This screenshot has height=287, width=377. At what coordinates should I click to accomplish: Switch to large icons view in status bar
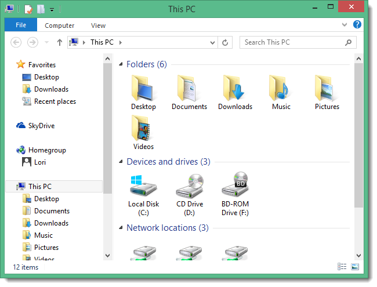[355, 267]
